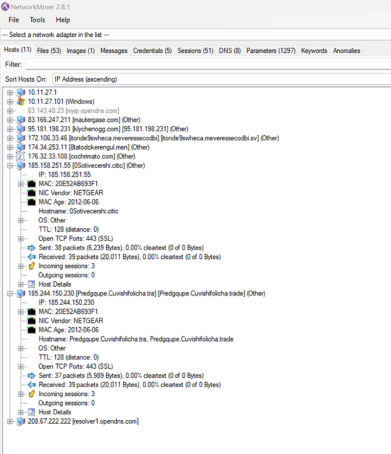Switch to the Keywords tab
The height and width of the screenshot is (454, 391).
click(314, 51)
